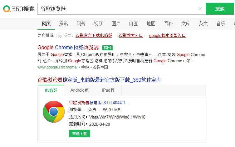Click the 反馈 feedback icon
Image resolution: width=235 pixels, height=147 pixels.
pos(60,36)
